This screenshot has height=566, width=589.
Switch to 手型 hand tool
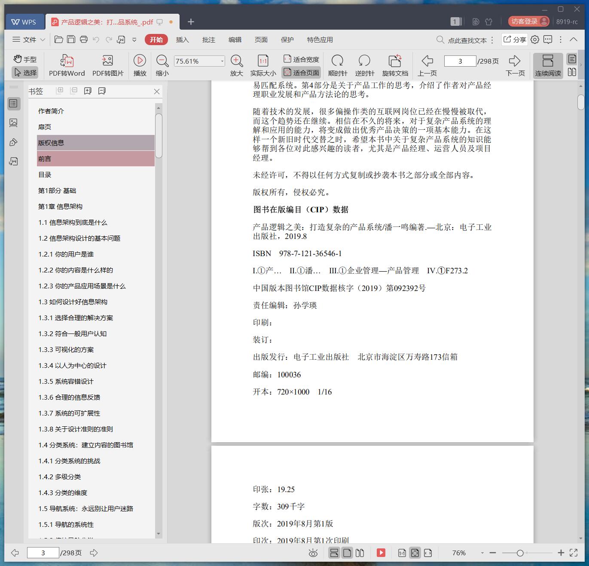[x=25, y=59]
